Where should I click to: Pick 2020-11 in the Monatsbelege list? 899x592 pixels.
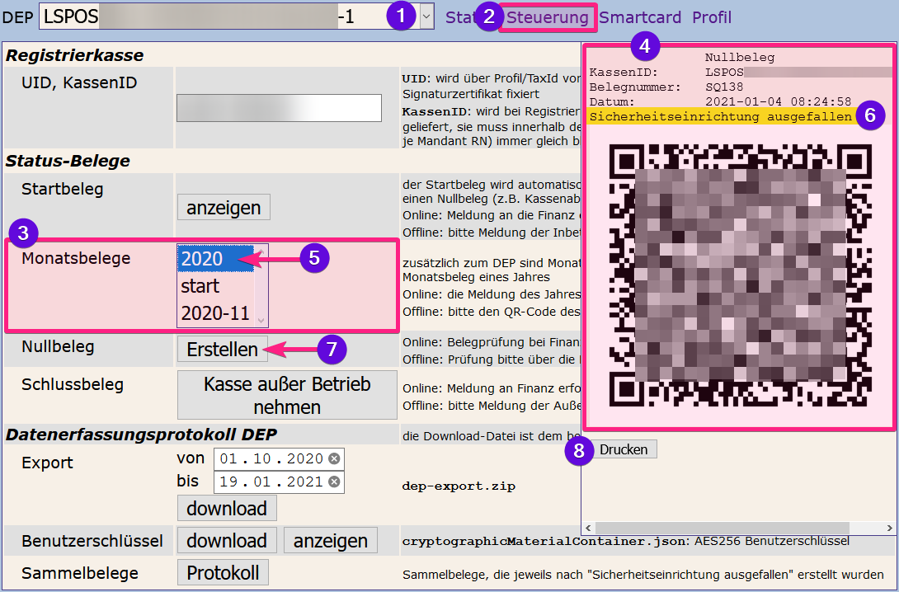point(215,313)
